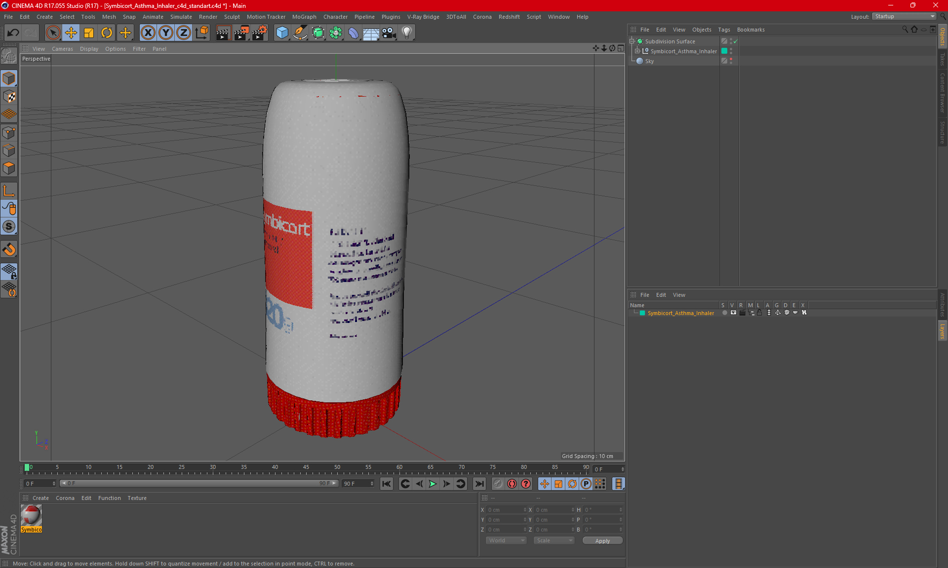Open material manager Texture menu
This screenshot has height=568, width=948.
coord(137,498)
